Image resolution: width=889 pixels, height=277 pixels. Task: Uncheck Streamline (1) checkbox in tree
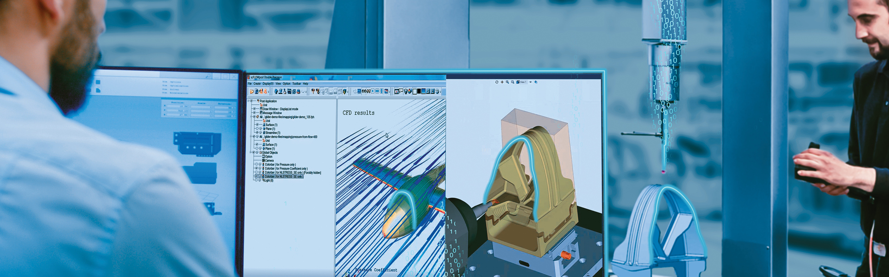[x=257, y=132]
